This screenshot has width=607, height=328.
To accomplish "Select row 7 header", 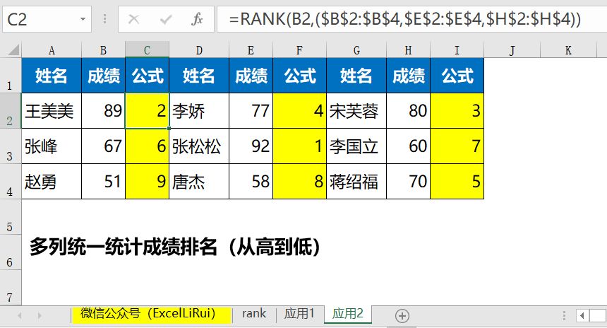I will pos(11,287).
